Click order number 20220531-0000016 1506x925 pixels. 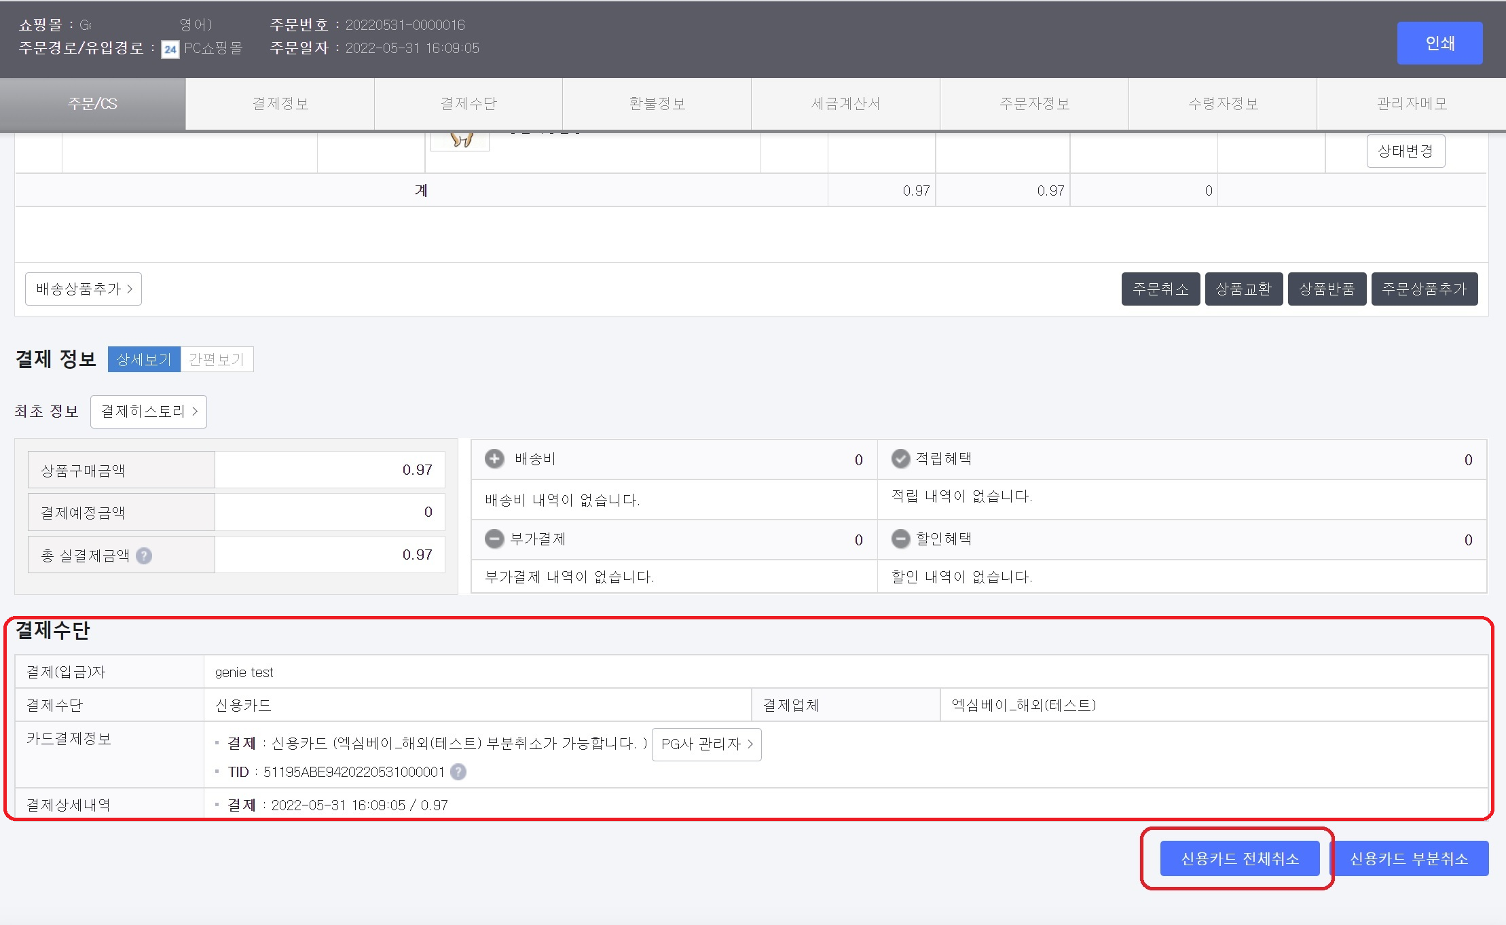[x=405, y=25]
